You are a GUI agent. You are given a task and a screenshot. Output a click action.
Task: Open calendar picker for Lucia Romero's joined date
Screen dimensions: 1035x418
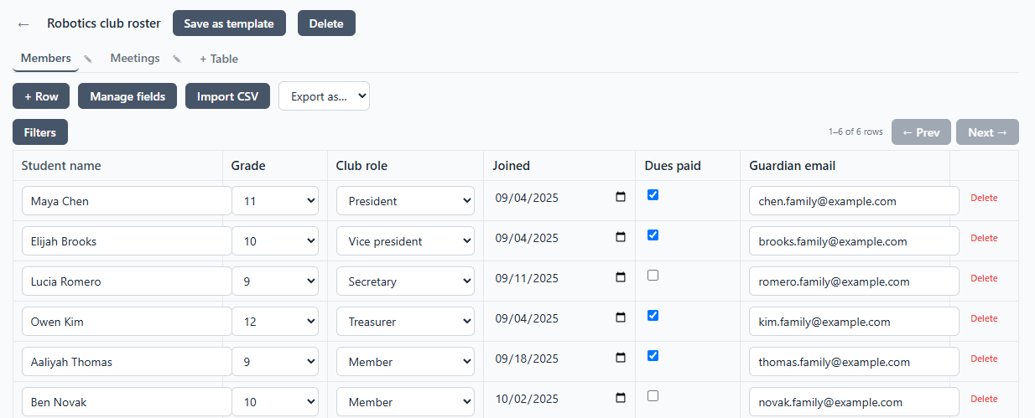tap(621, 278)
